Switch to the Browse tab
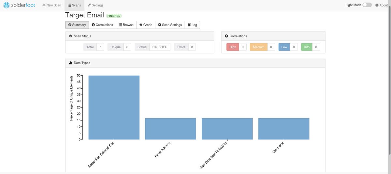This screenshot has height=174, width=391. [x=126, y=25]
